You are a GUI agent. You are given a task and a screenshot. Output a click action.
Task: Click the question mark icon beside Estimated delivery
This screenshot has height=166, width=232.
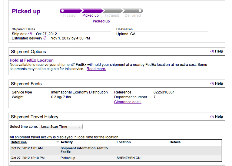(45, 38)
